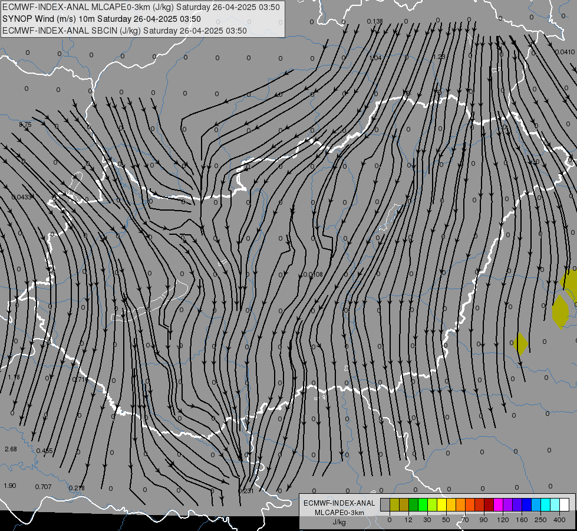Click the bright cyan legend swatch

pyautogui.click(x=546, y=504)
